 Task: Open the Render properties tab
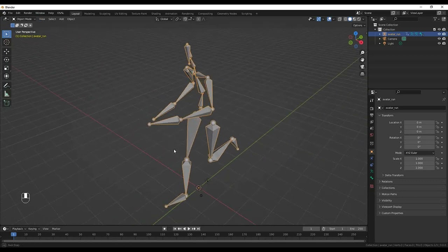point(372,108)
